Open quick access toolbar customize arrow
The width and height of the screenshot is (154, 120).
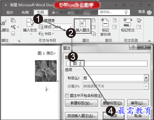pos(6,5)
